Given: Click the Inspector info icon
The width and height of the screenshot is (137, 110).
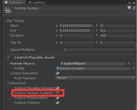Looking at the screenshot, I should click(x=6, y=2).
